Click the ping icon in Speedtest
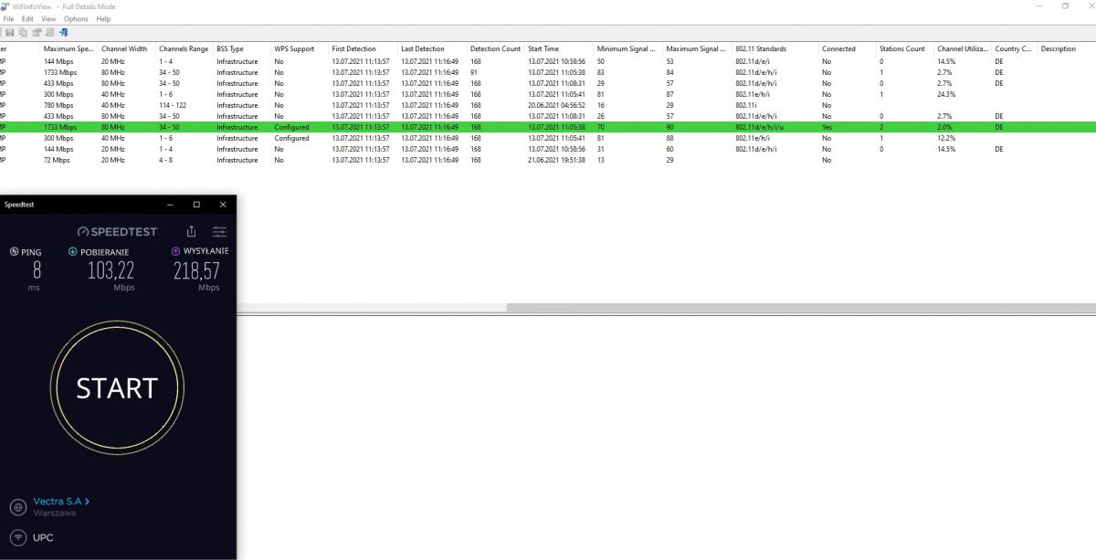 point(14,251)
